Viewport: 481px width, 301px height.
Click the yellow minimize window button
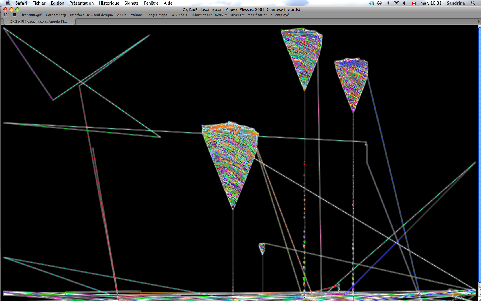click(x=11, y=9)
